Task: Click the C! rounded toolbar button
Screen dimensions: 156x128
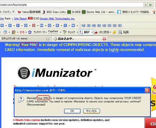Action: click(x=115, y=26)
